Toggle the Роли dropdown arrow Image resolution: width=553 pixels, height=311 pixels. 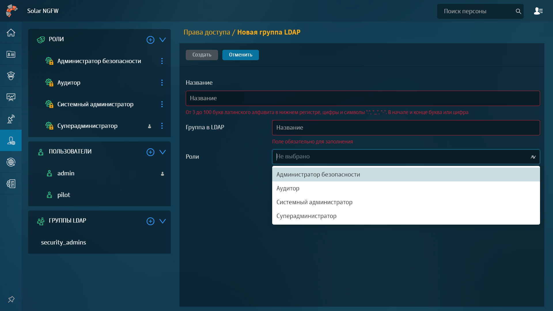coord(533,157)
